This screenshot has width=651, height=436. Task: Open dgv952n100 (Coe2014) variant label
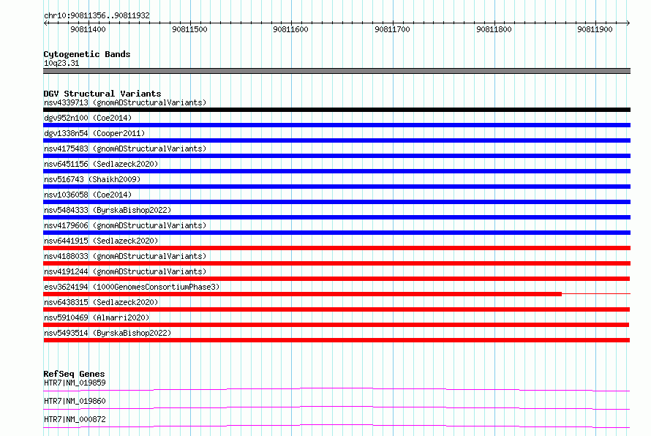(88, 118)
